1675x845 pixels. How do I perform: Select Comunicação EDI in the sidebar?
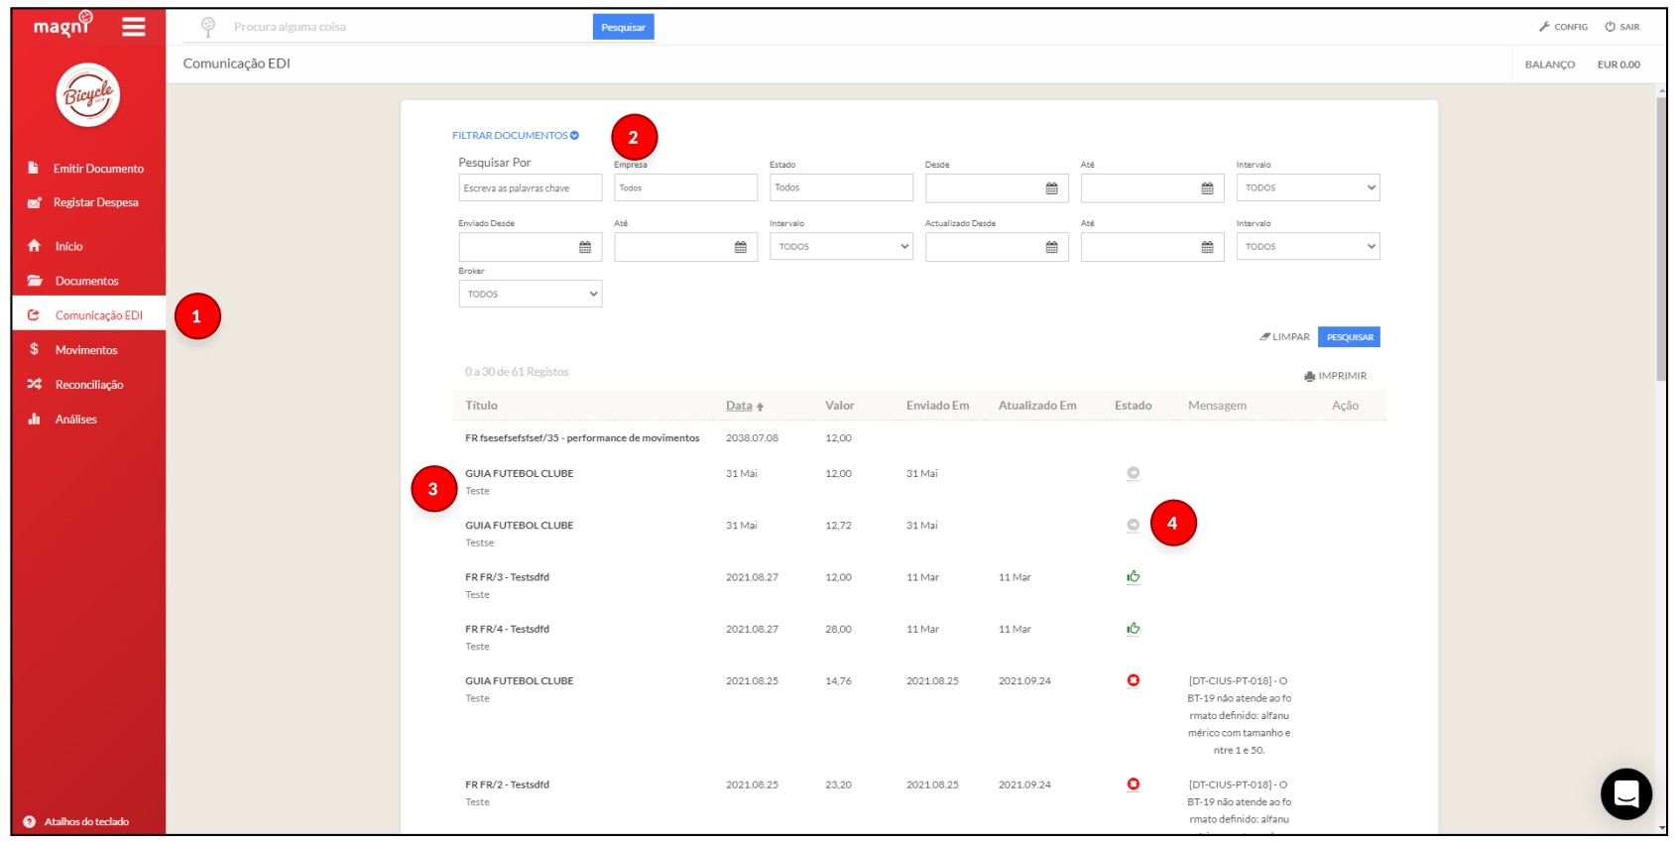point(88,315)
